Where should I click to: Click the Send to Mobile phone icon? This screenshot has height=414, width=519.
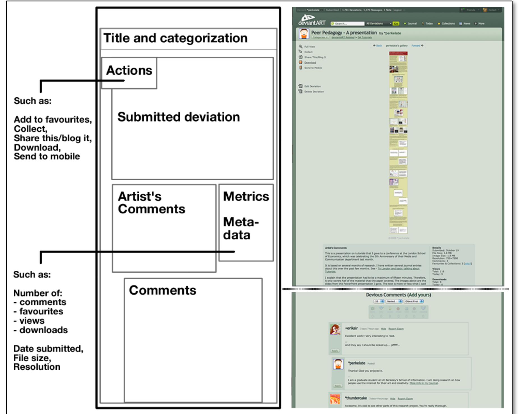(x=300, y=68)
